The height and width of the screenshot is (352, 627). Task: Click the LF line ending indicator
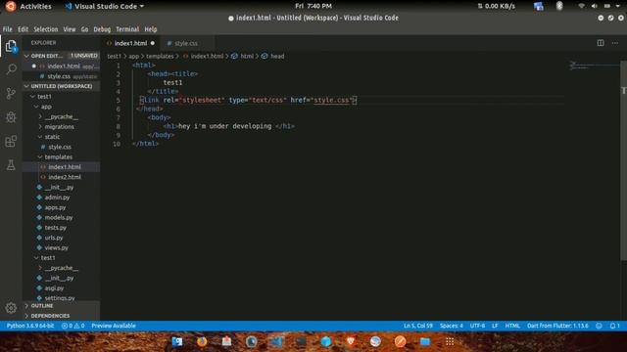pyautogui.click(x=495, y=326)
